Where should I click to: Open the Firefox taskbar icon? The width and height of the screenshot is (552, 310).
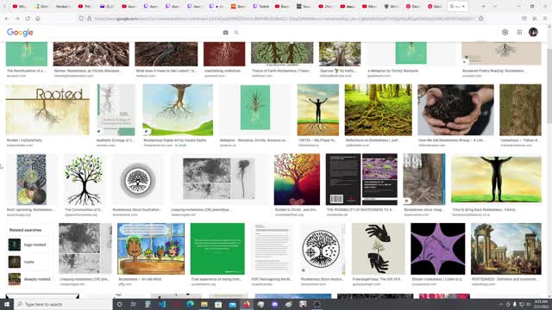pyautogui.click(x=247, y=304)
